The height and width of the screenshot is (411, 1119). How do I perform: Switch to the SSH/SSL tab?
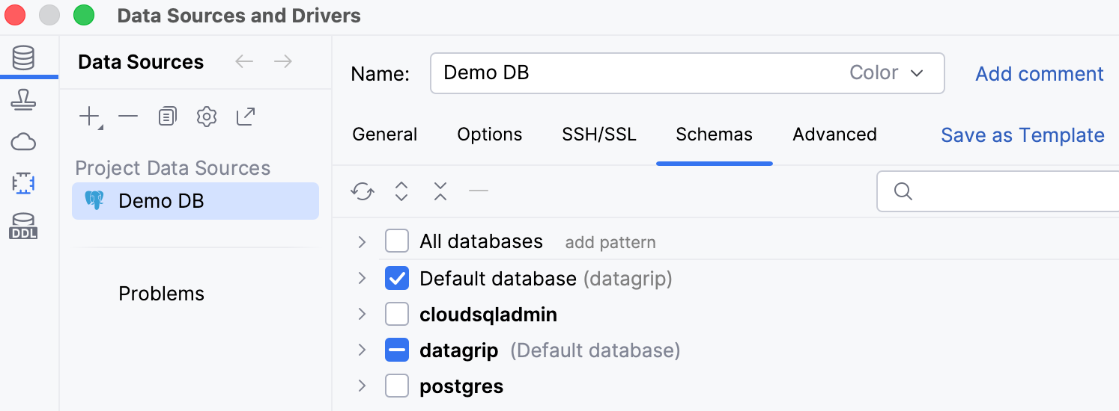click(599, 135)
